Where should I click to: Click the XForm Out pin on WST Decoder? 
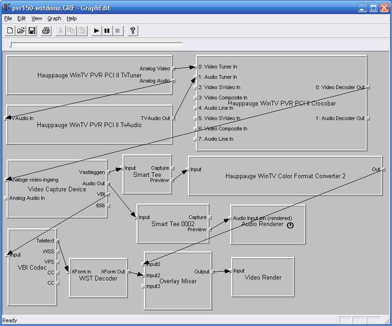pyautogui.click(x=129, y=272)
